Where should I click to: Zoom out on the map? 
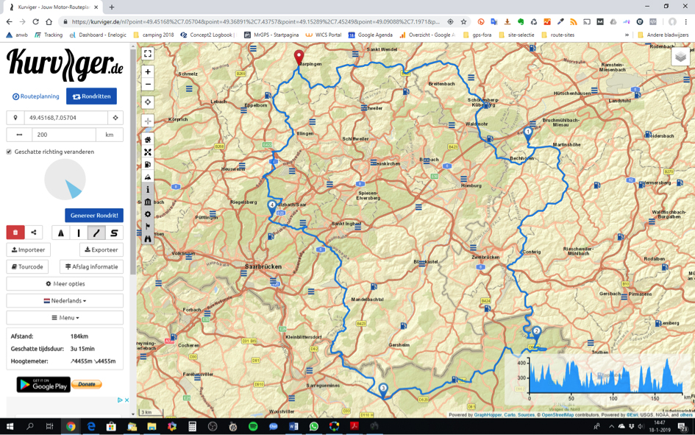(148, 85)
